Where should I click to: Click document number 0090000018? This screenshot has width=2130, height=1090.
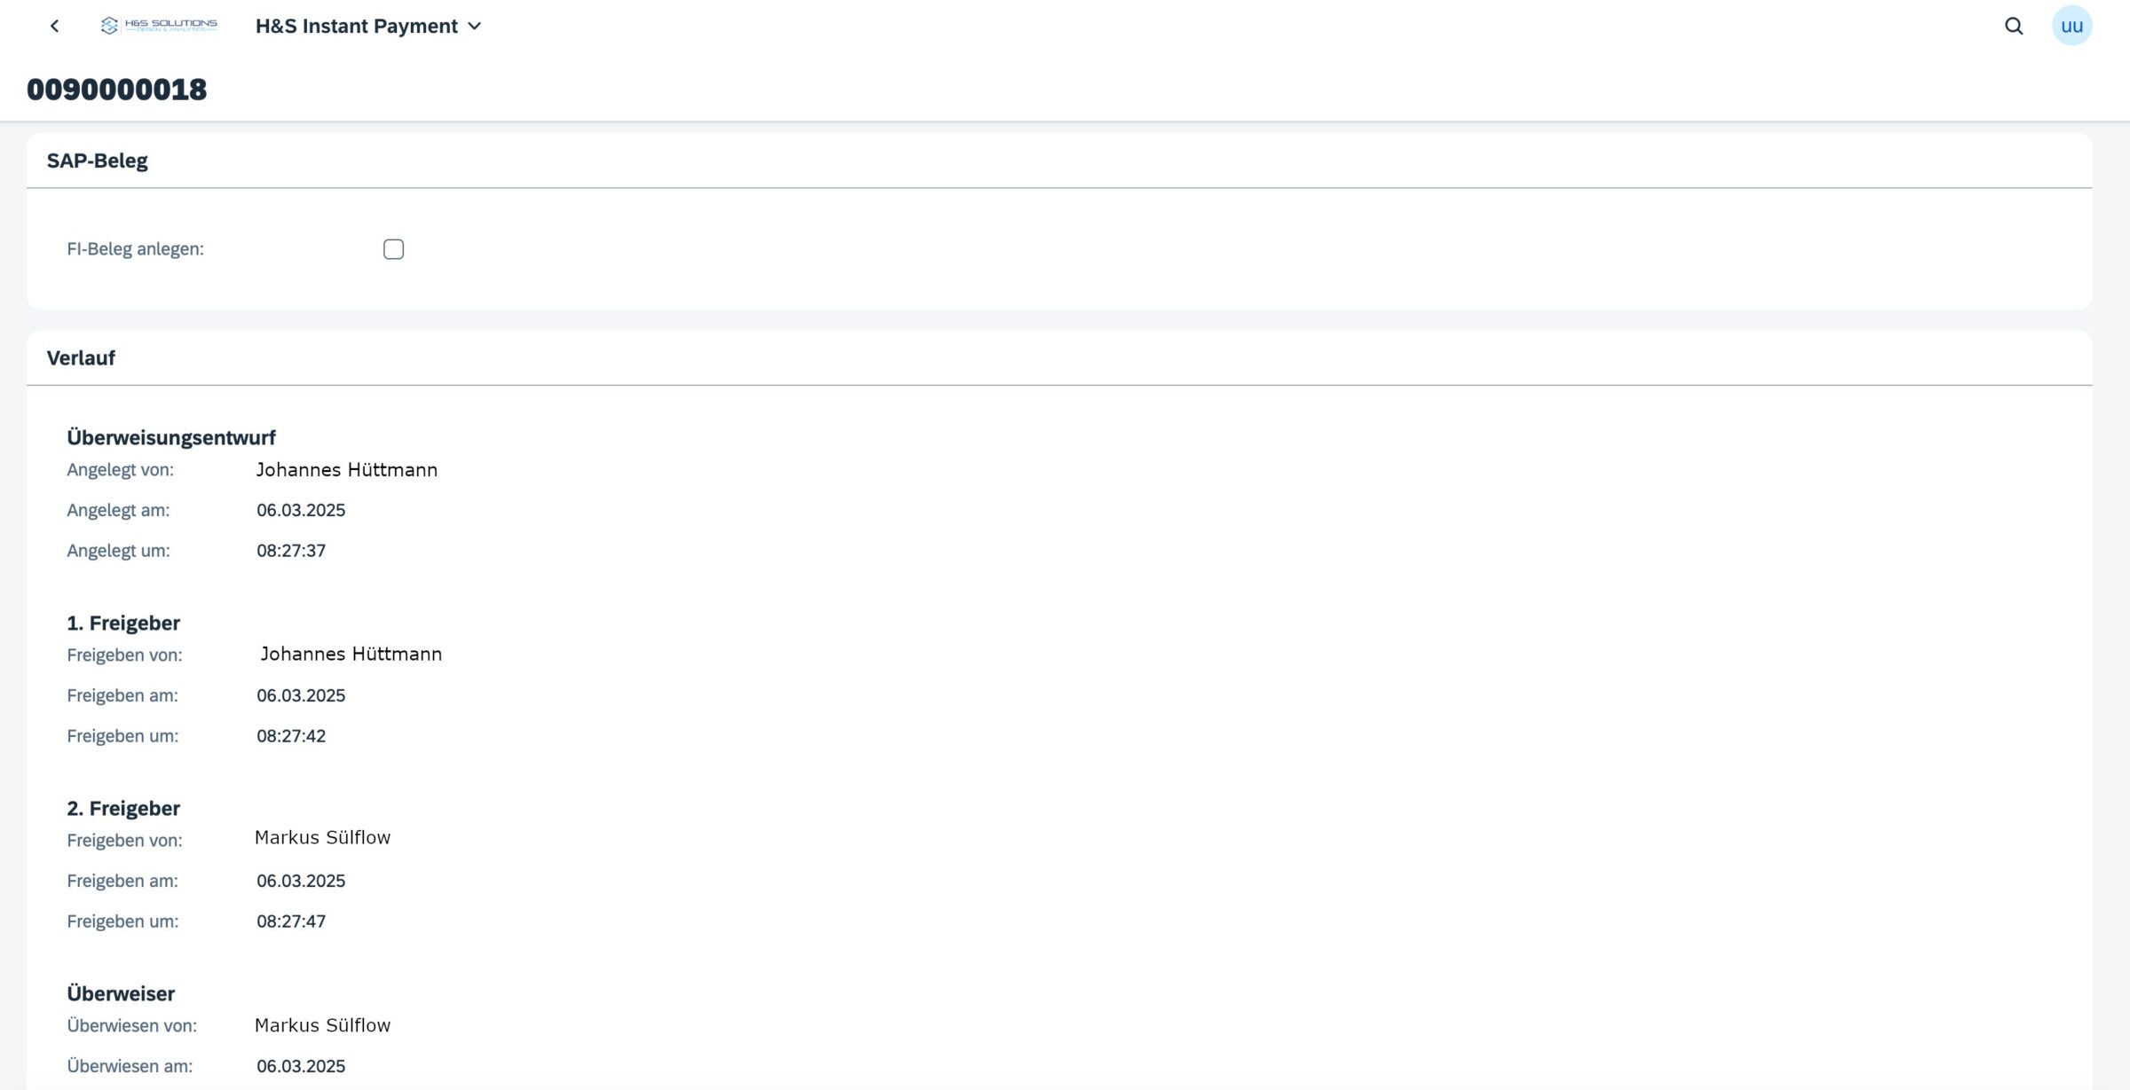117,90
